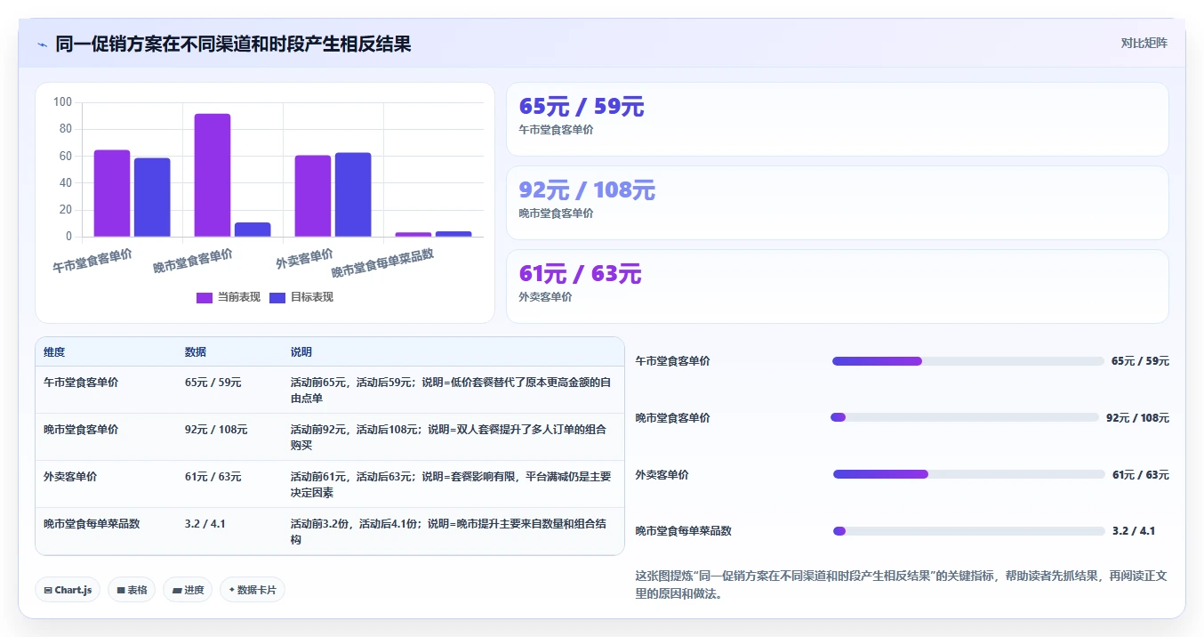Click the 晚市堂食客单价 progress bar
Image resolution: width=1204 pixels, height=637 pixels.
(965, 417)
